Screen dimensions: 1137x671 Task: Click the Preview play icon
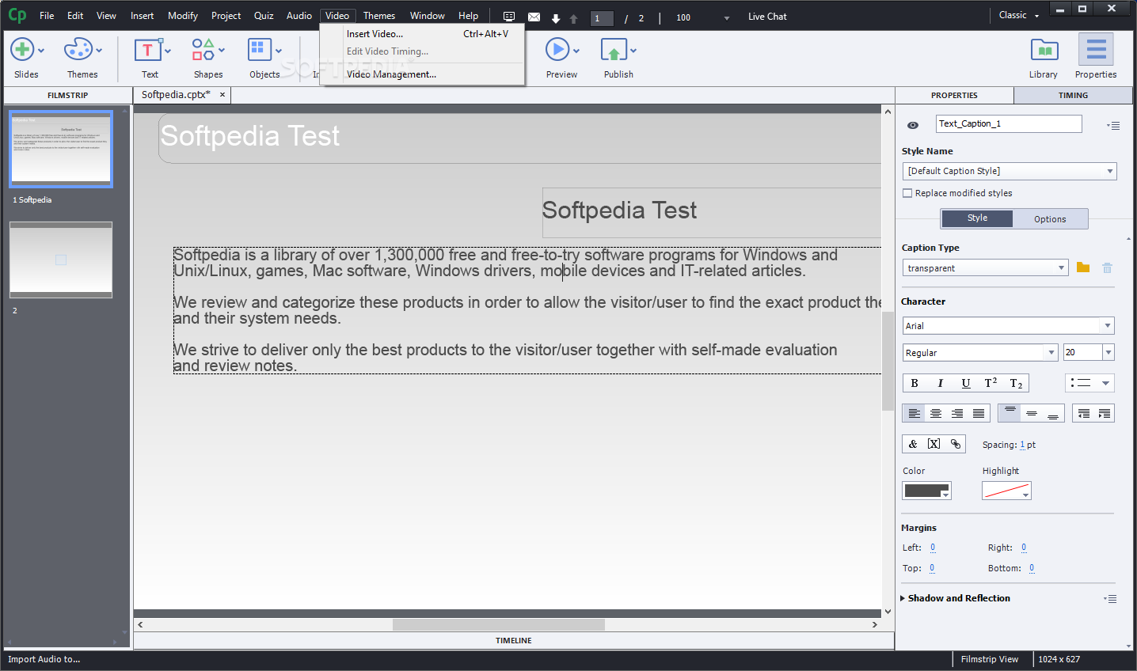[557, 50]
